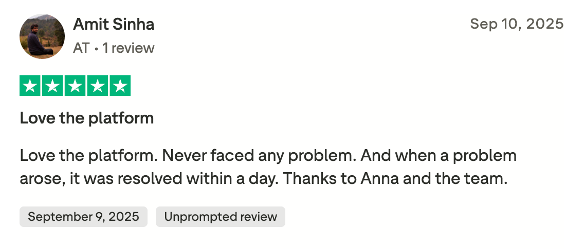Click Amit Sinha's profile avatar photo

42,36
